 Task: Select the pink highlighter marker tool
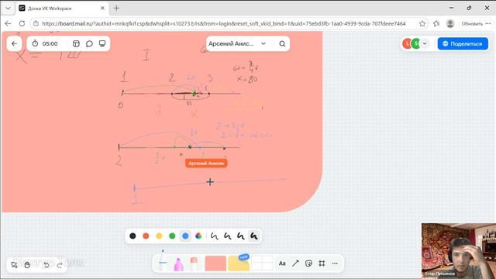pyautogui.click(x=178, y=263)
